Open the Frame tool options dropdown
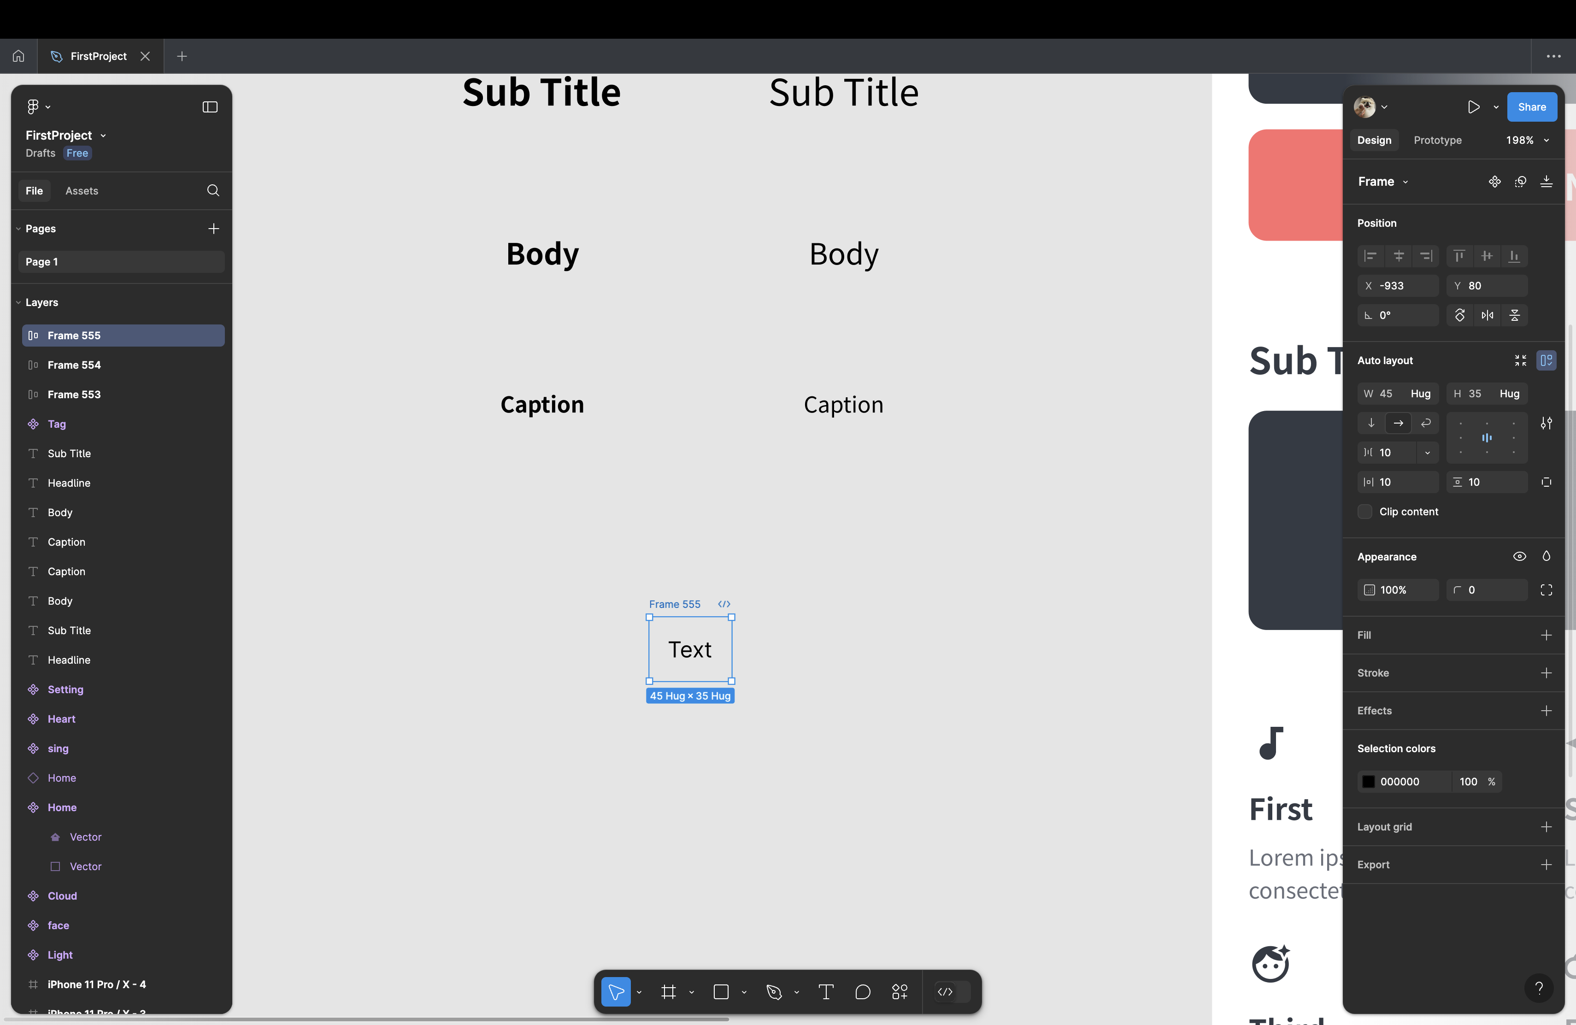Screen dimensions: 1576x1025 pos(691,992)
